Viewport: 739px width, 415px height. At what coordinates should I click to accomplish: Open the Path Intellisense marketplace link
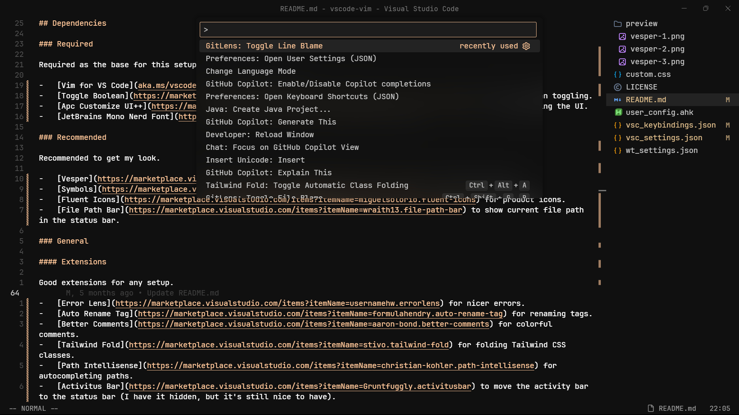(x=341, y=366)
